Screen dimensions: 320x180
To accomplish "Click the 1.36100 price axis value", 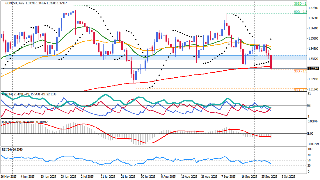I will click(314, 28).
